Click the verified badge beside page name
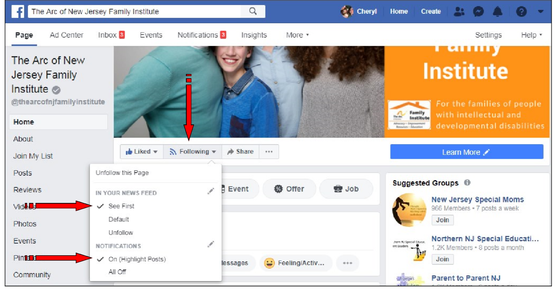557x292 pixels. point(56,90)
